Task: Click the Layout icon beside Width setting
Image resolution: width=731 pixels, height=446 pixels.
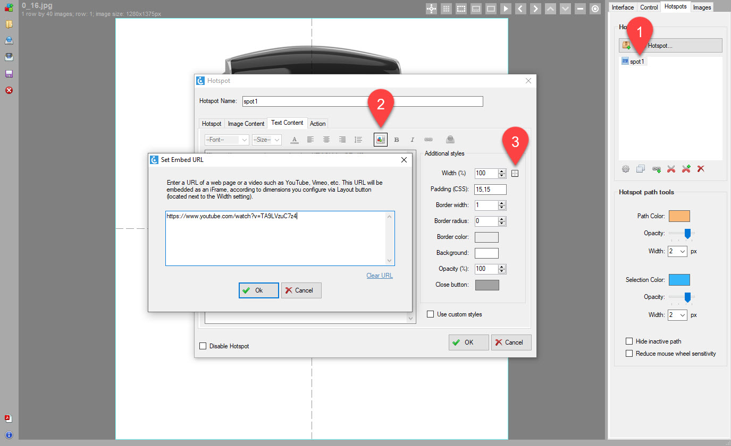Action: tap(515, 174)
